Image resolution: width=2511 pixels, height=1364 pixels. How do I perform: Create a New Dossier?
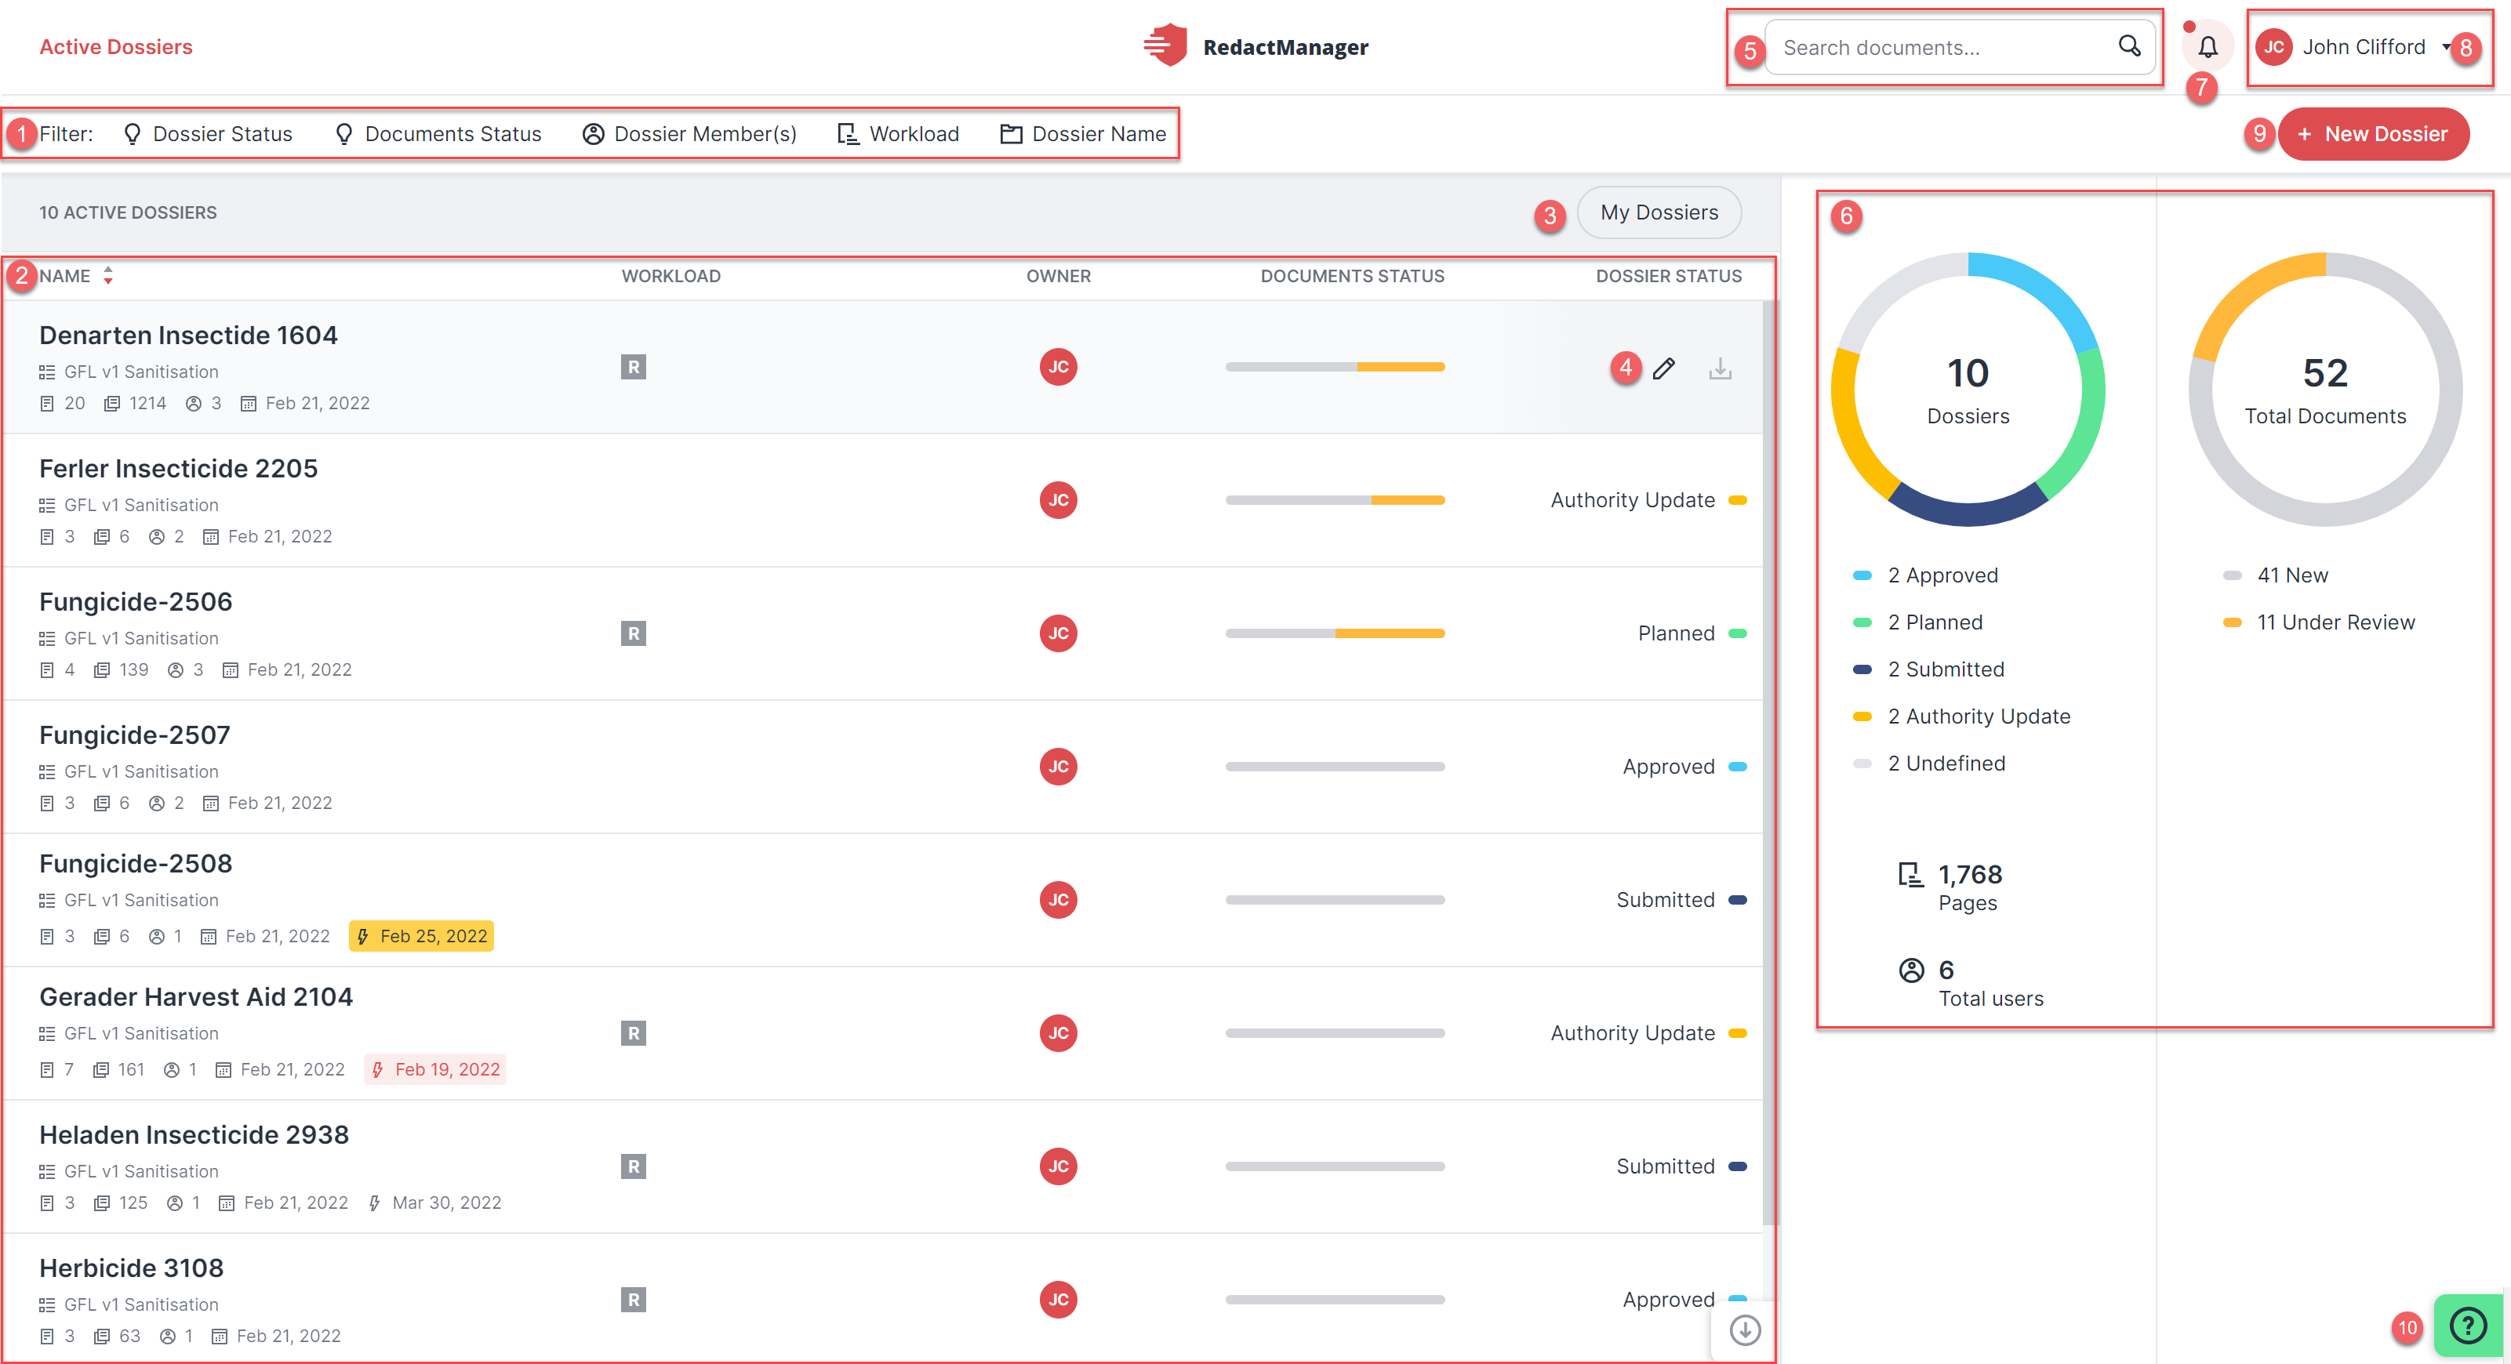[2372, 133]
